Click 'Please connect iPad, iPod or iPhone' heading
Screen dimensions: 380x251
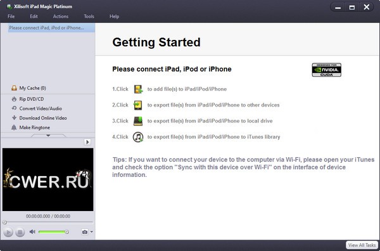[x=172, y=69]
